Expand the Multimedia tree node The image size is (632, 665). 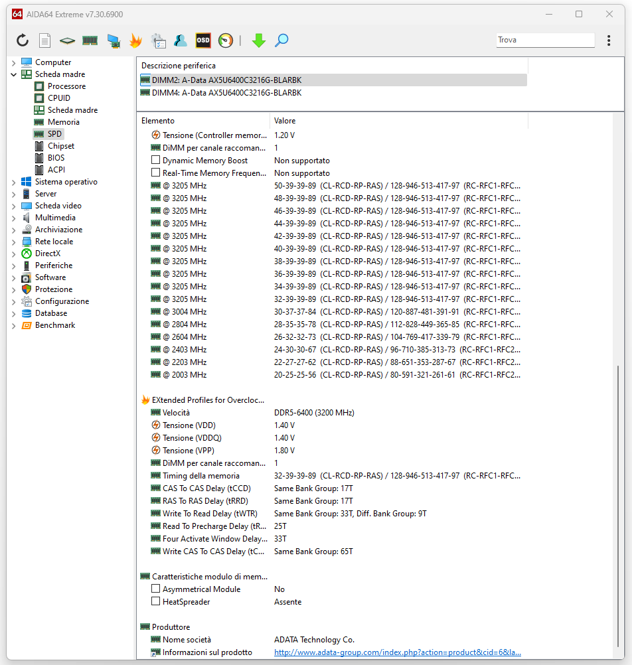13,218
